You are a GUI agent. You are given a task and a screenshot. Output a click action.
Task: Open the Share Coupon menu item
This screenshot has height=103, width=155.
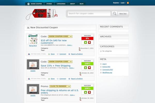coord(35,4)
